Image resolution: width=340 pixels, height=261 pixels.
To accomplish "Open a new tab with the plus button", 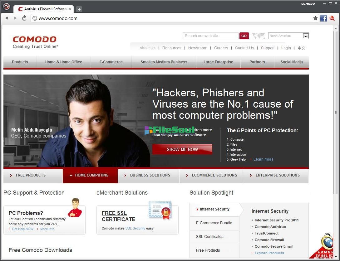I will [x=79, y=9].
